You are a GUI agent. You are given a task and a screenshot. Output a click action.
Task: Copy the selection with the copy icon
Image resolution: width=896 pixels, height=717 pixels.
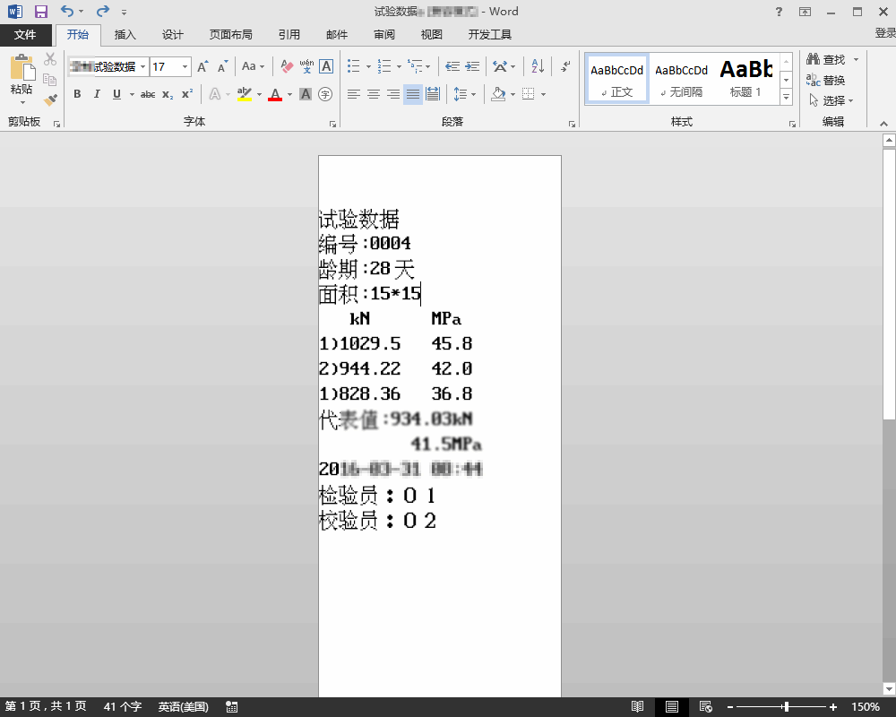[50, 80]
